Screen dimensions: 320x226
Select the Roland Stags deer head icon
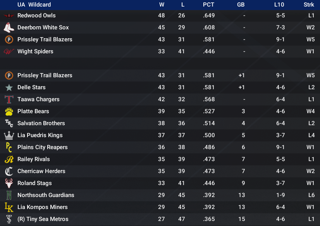(9, 183)
